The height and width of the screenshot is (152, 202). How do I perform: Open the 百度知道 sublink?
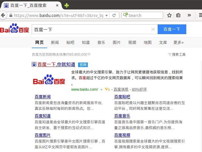click(43, 116)
